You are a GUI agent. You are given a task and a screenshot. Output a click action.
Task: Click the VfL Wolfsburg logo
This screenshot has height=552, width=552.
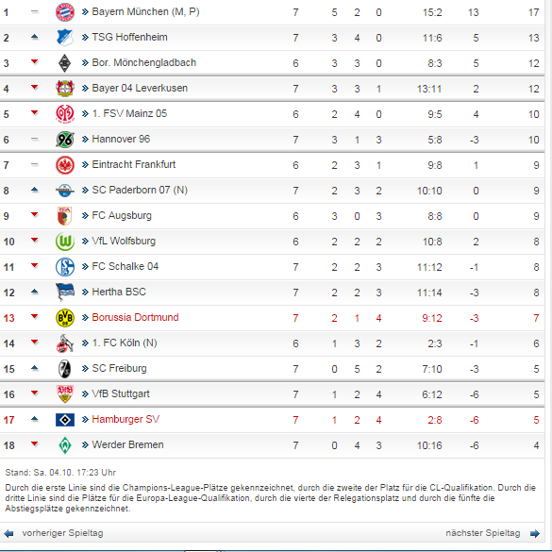[65, 242]
